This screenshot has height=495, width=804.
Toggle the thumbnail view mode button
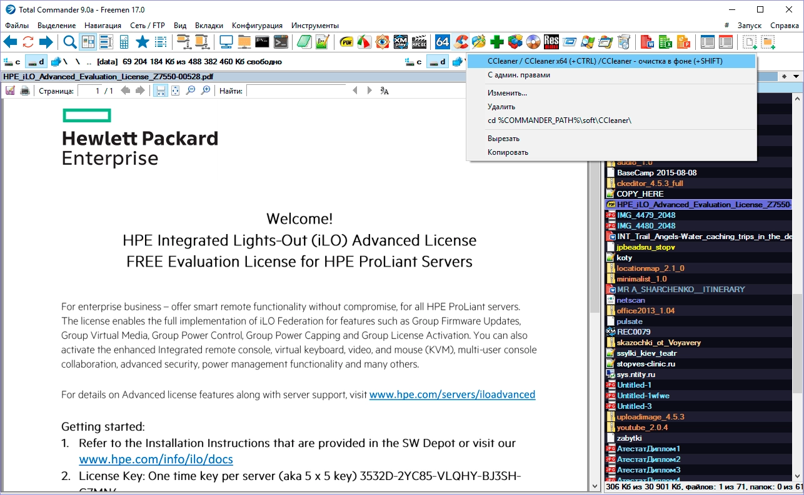click(88, 42)
